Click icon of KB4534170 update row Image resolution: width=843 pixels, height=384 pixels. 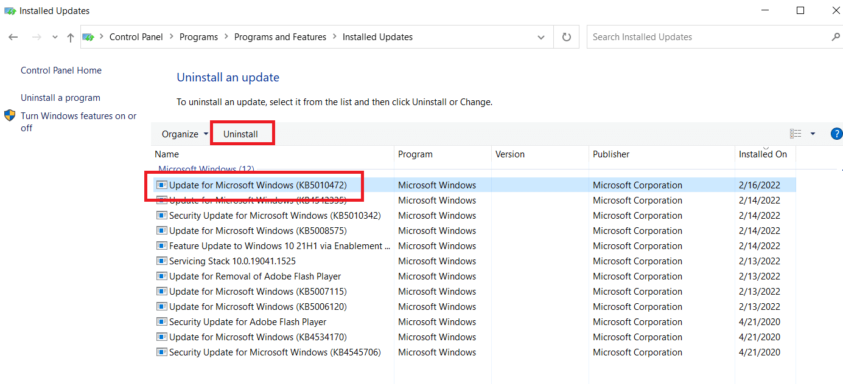coord(161,337)
